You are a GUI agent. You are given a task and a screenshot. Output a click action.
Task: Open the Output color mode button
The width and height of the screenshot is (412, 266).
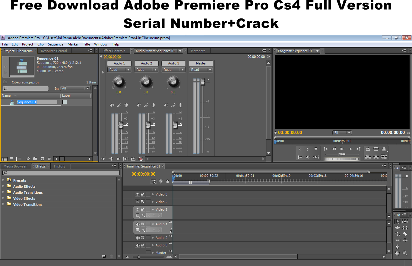384,149
